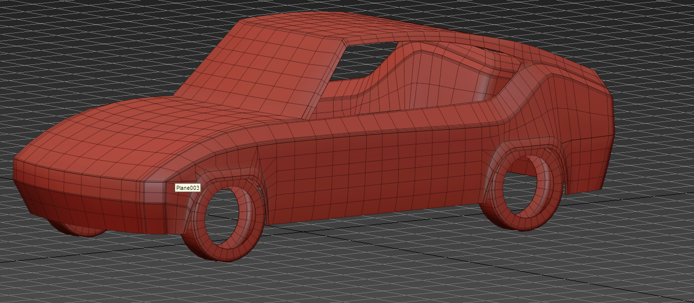Click the Plane003 tooltip label
This screenshot has width=694, height=303.
tap(188, 188)
